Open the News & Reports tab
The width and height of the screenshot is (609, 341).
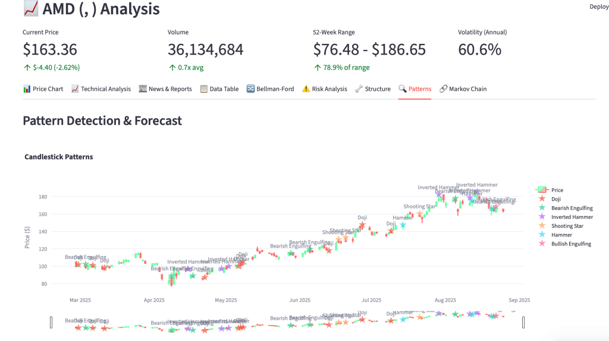click(165, 89)
